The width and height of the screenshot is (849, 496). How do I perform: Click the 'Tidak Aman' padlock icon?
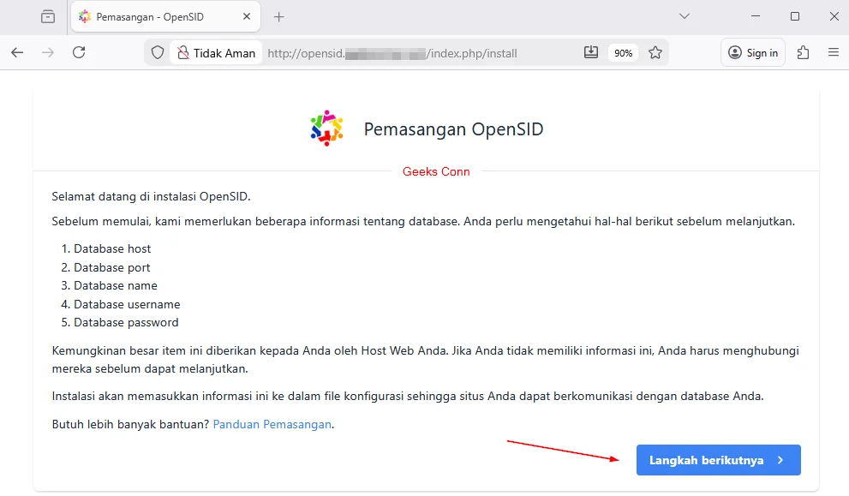click(183, 52)
